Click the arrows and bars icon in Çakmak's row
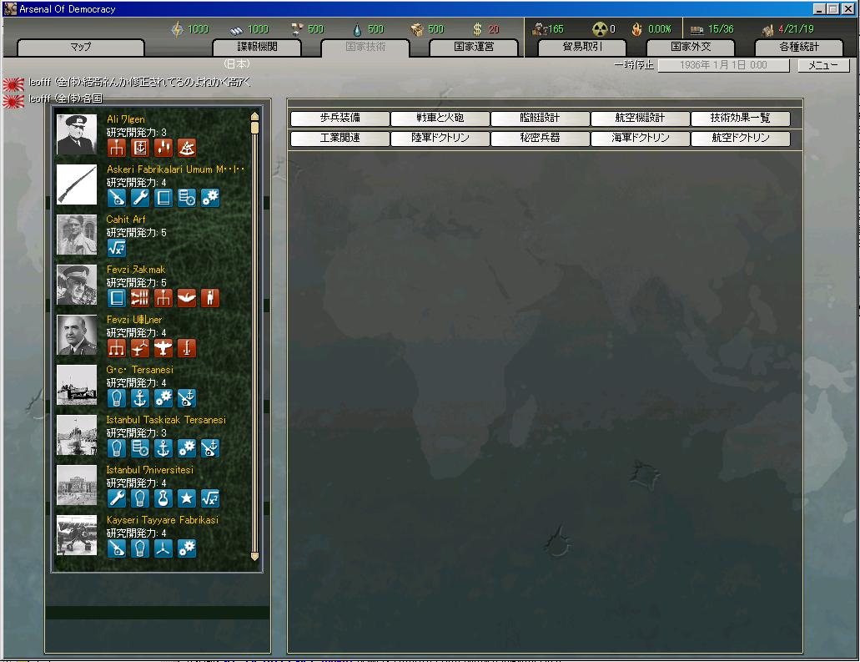Screen dimensions: 860x662 (x=140, y=297)
